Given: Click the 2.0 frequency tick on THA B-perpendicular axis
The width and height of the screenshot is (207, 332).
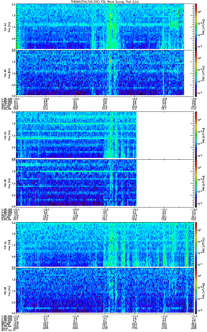Looking at the screenshot, I should tap(14, 5).
